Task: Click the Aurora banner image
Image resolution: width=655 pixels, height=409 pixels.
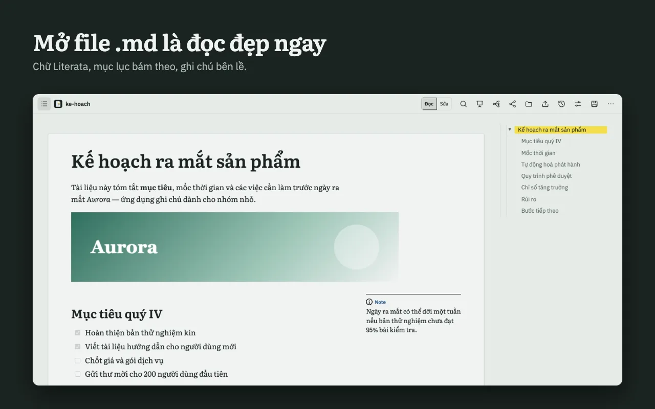Action: (235, 247)
